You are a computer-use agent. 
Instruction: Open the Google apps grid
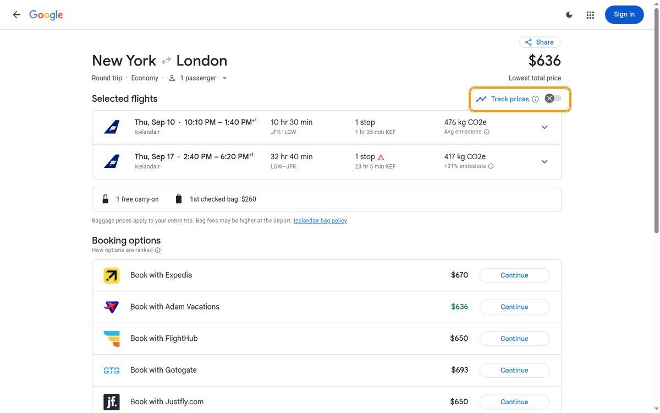coord(590,15)
